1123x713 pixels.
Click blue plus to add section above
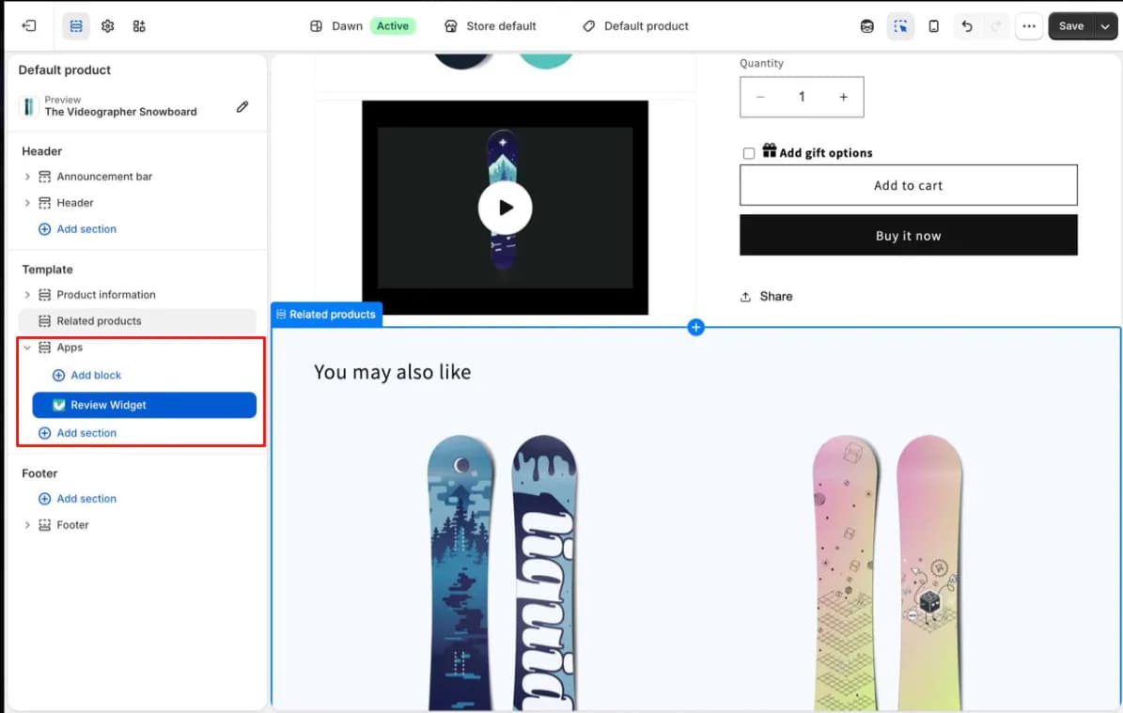coord(695,327)
